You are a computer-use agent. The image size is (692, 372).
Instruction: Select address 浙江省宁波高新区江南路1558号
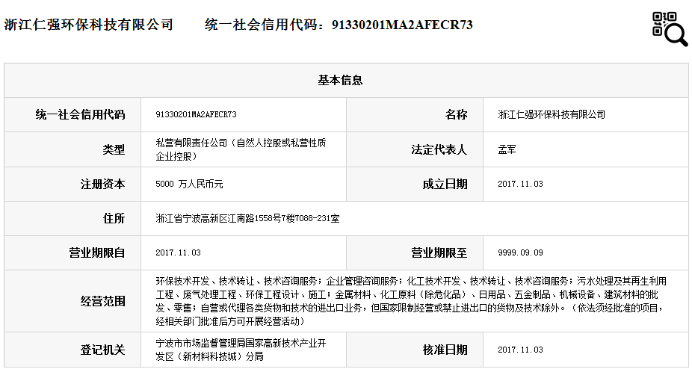tap(247, 218)
